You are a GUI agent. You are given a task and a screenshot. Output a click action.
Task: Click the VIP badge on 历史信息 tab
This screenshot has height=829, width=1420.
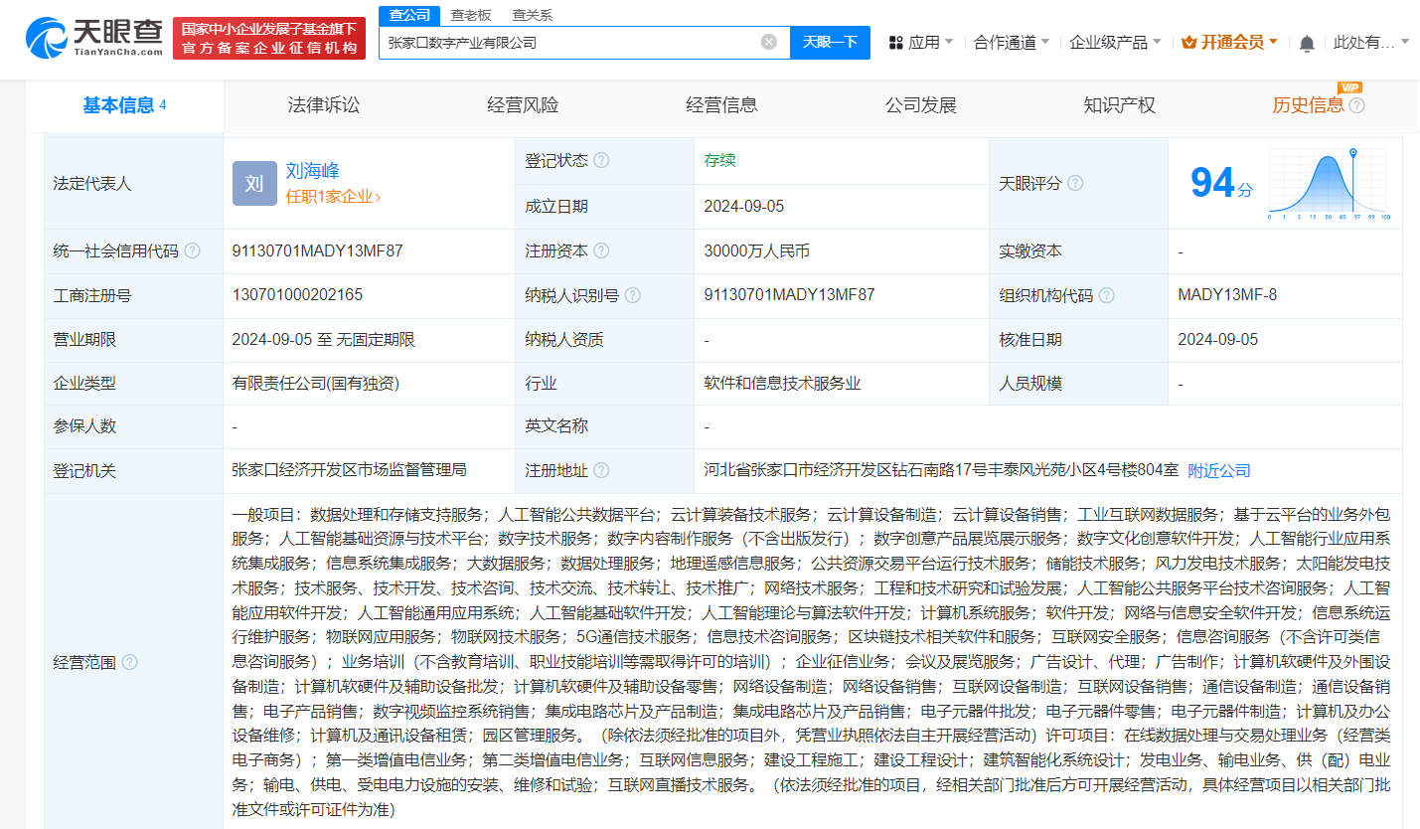1350,87
